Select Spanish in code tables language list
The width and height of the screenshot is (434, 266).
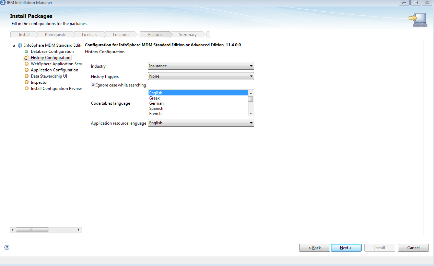198,108
